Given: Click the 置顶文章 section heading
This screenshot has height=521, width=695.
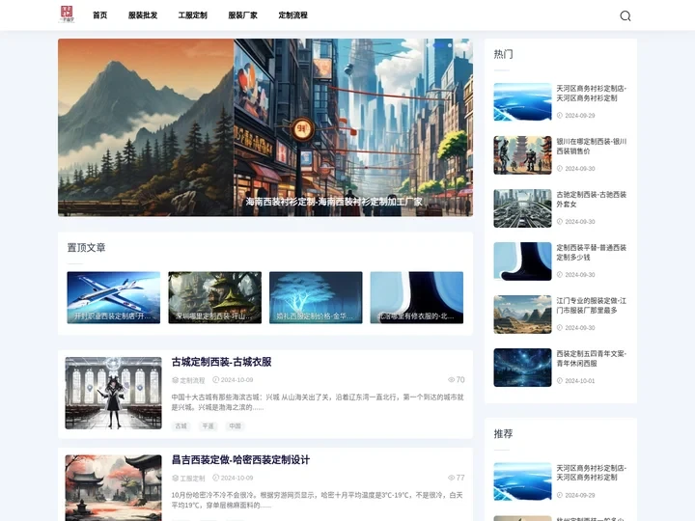Looking at the screenshot, I should click(x=87, y=248).
